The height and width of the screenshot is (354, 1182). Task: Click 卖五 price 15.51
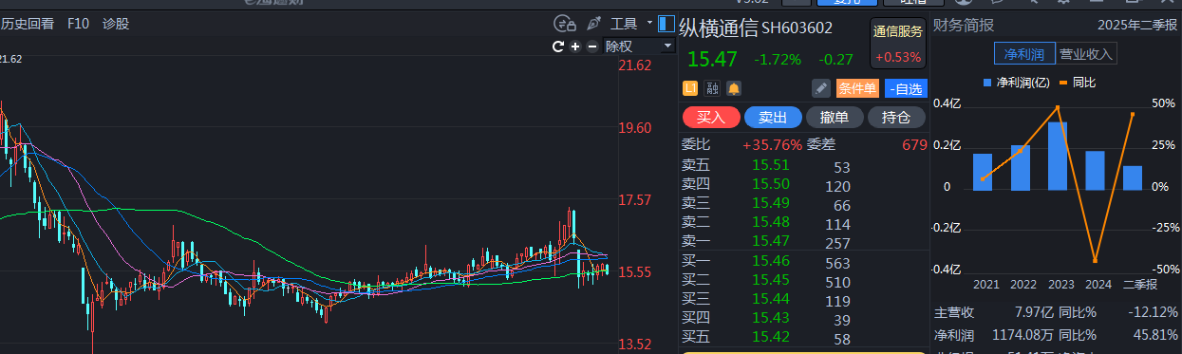(770, 165)
